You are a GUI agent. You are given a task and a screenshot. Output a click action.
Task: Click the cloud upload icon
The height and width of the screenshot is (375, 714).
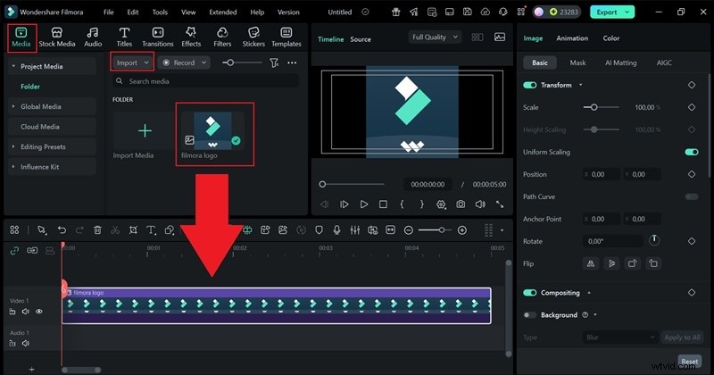click(486, 12)
